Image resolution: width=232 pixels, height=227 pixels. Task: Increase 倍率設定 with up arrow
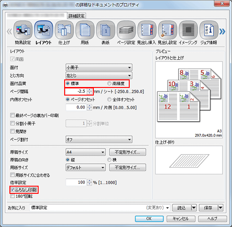click(89, 181)
